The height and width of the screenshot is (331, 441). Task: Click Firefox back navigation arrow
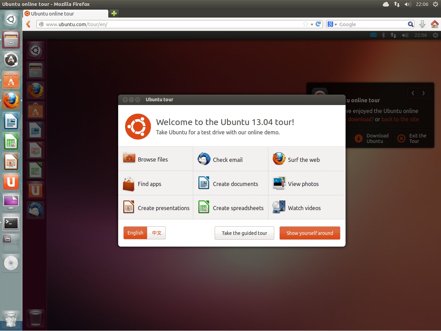coord(29,24)
